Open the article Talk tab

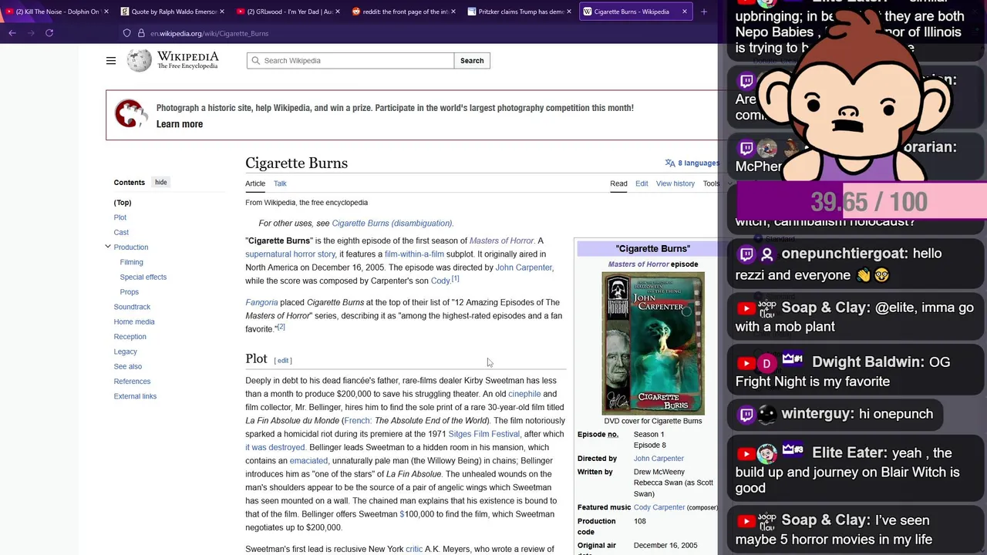[280, 183]
